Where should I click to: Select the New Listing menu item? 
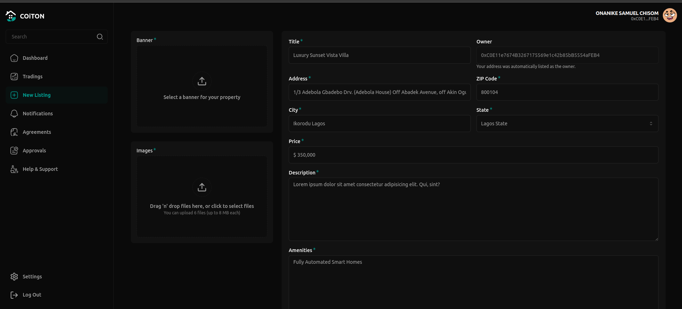37,95
